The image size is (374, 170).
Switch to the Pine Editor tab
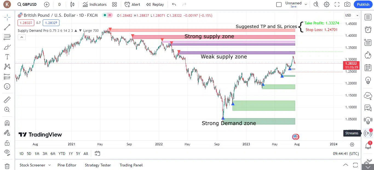pos(67,165)
